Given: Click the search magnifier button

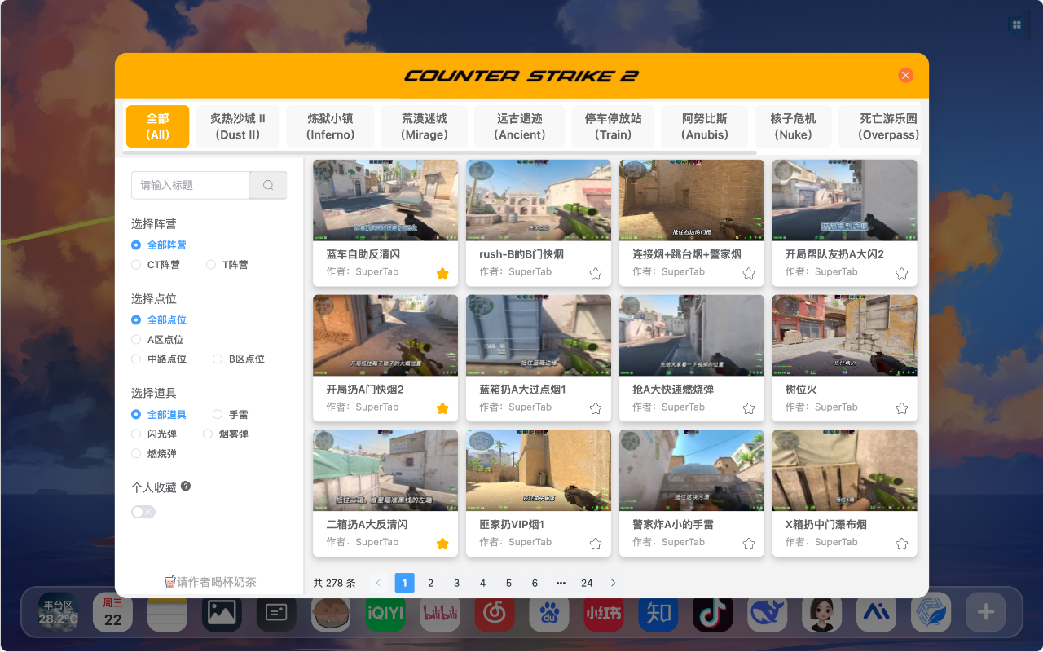Looking at the screenshot, I should point(268,185).
